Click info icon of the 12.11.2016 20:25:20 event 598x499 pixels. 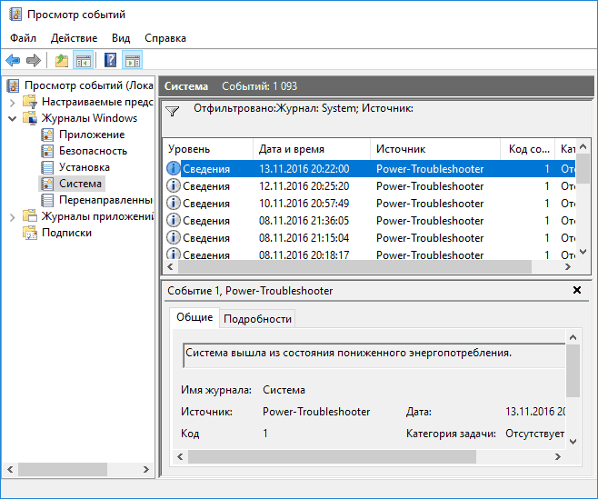click(174, 185)
